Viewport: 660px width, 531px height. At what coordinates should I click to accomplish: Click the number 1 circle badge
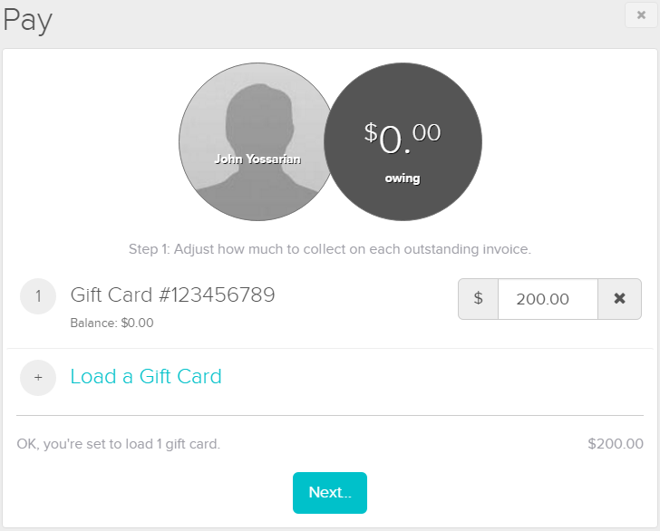38,296
